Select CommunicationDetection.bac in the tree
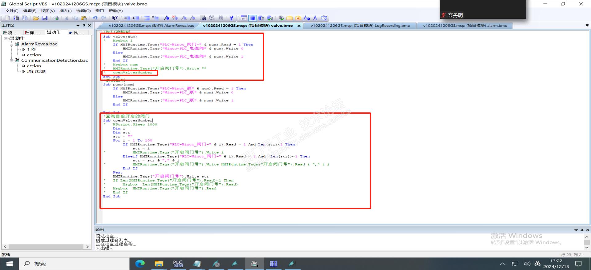Viewport: 591px width, 270px height. (55, 61)
